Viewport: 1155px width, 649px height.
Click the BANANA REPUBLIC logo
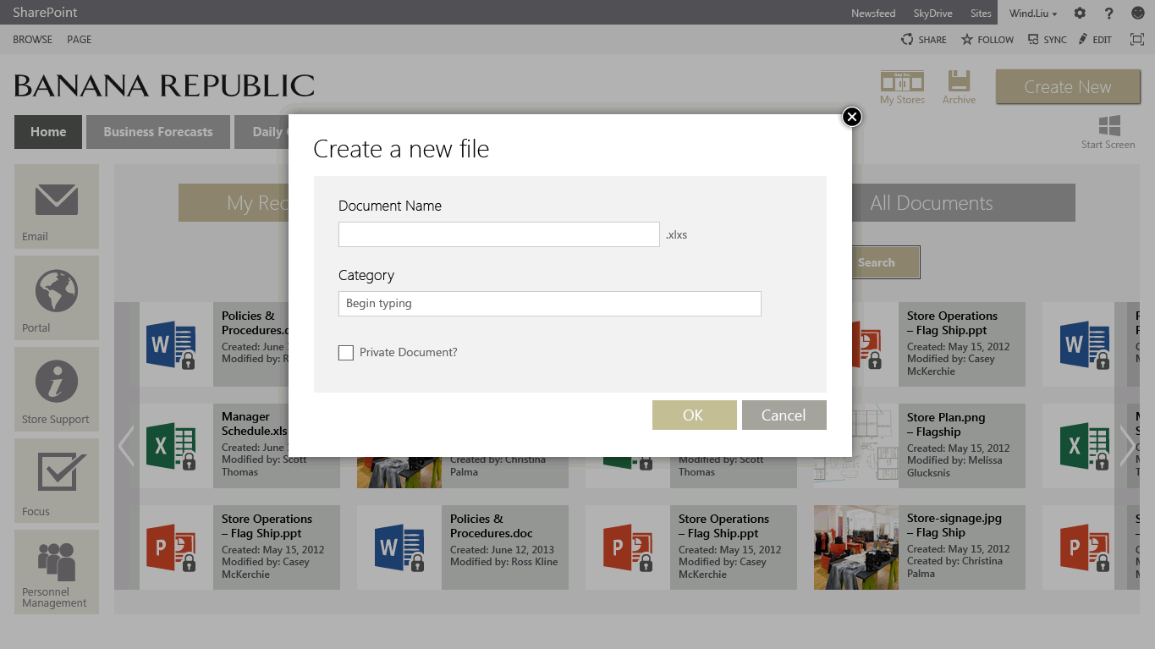coord(164,85)
